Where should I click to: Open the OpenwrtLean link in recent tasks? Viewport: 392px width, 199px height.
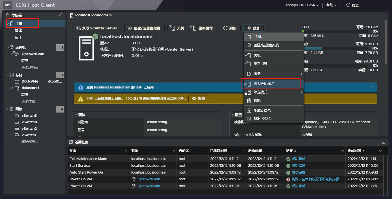click(149, 179)
